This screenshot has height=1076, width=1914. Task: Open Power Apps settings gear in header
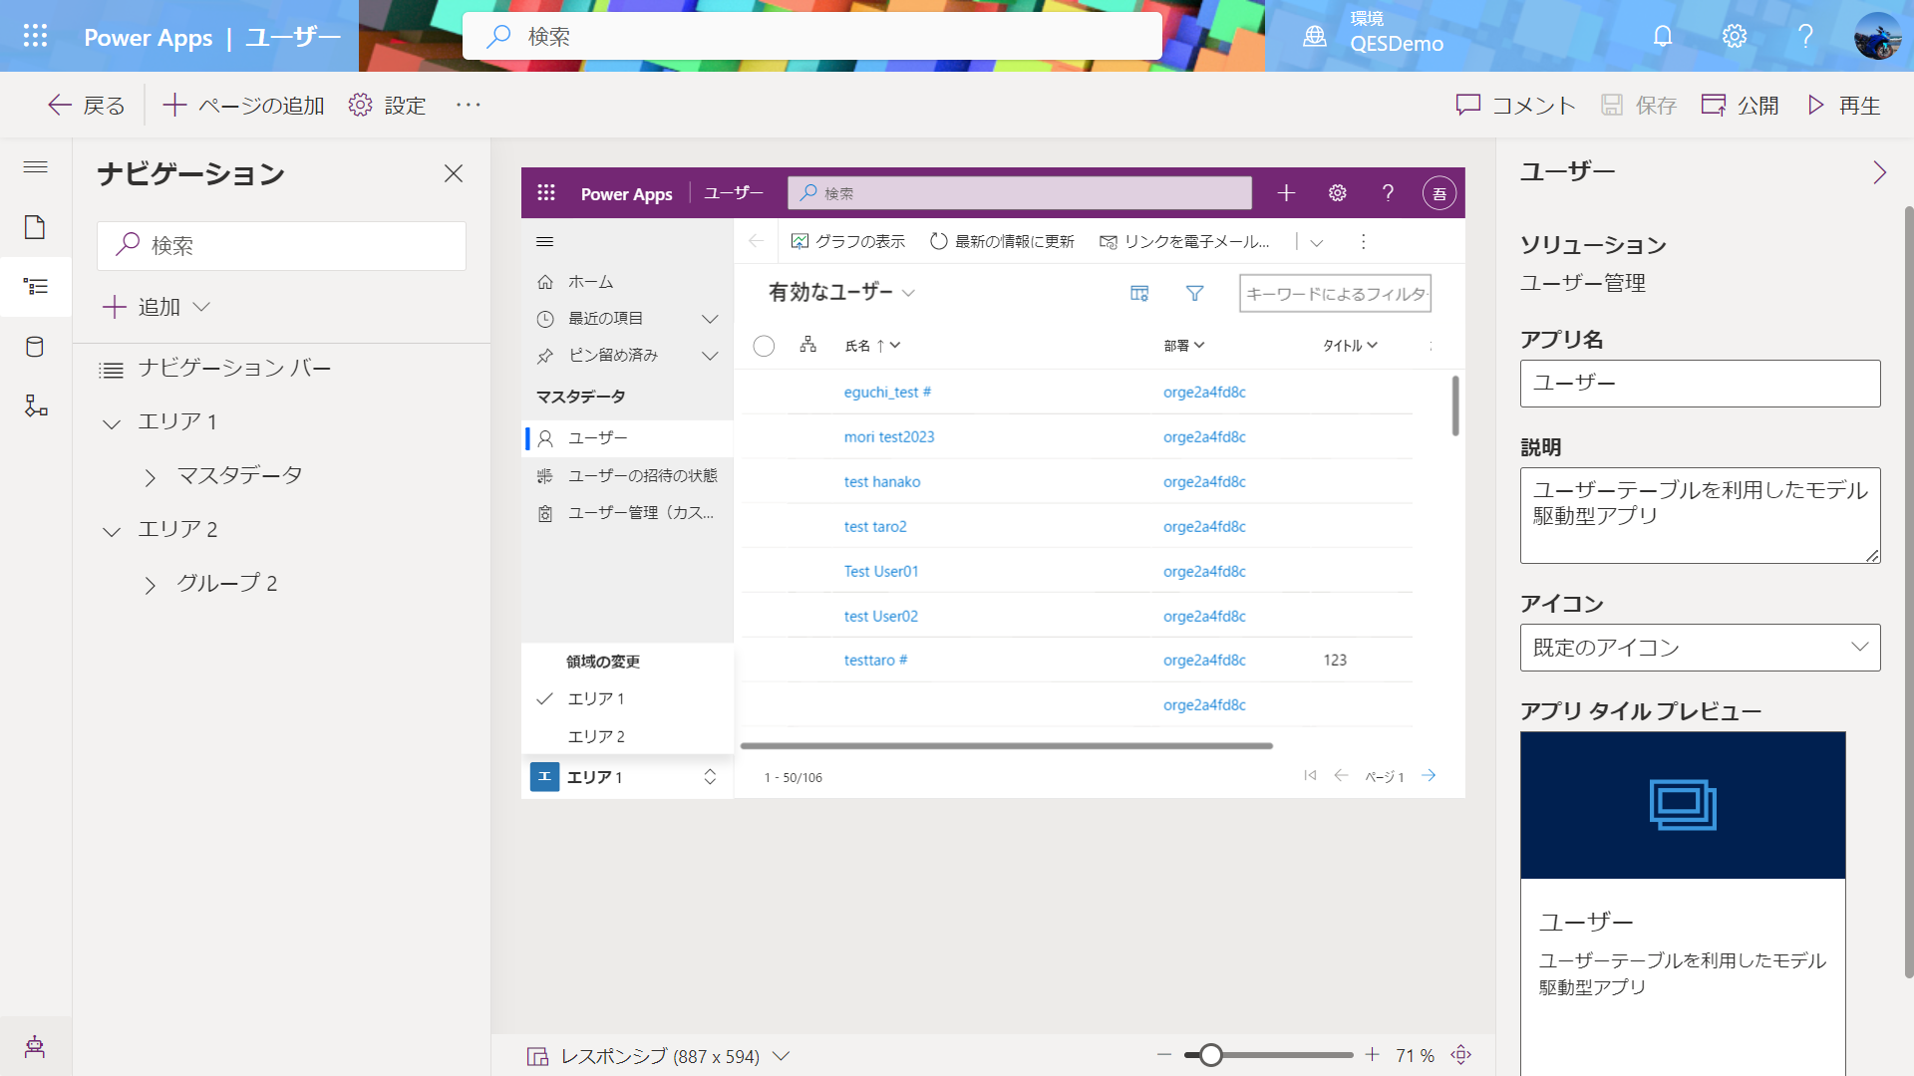[x=1735, y=36]
